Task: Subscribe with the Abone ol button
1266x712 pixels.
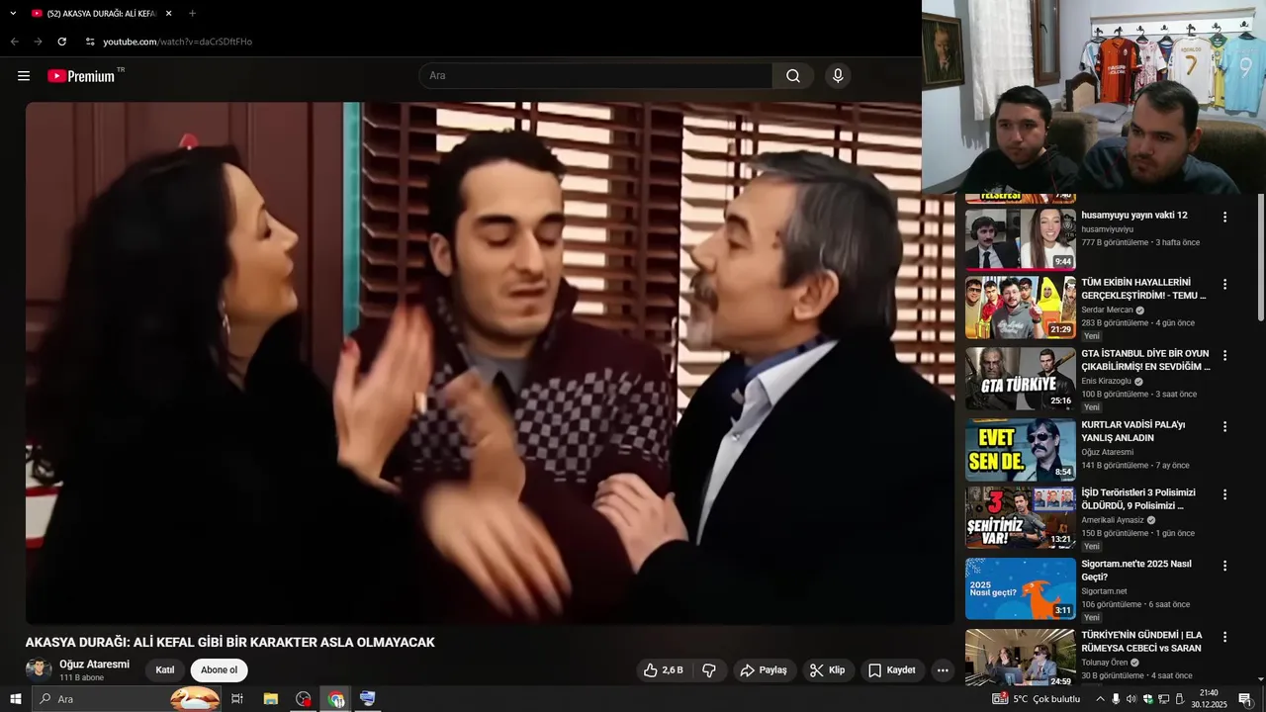Action: click(219, 670)
